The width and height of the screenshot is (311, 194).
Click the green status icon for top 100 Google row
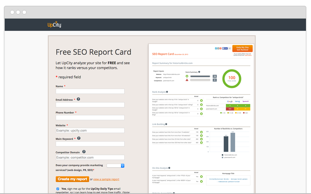coord(201,109)
